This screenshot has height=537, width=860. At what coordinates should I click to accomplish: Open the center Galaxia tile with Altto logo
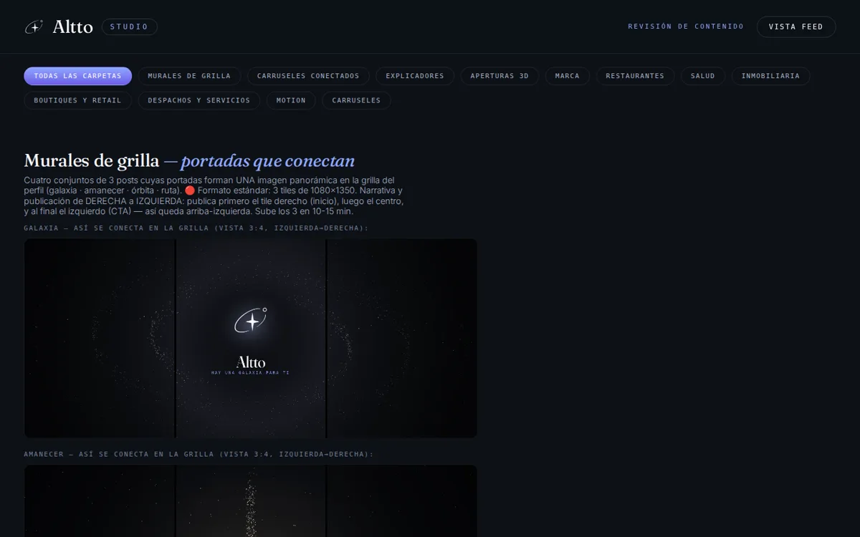251,338
